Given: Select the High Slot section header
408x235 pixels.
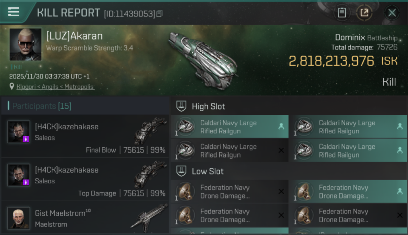Looking at the screenshot, I should pyautogui.click(x=208, y=107).
